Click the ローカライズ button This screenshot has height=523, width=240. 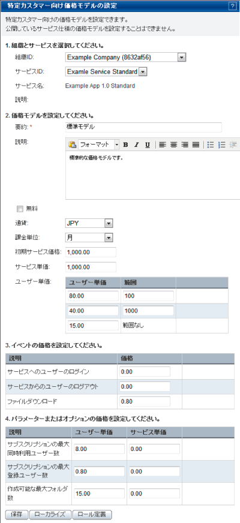(50, 514)
